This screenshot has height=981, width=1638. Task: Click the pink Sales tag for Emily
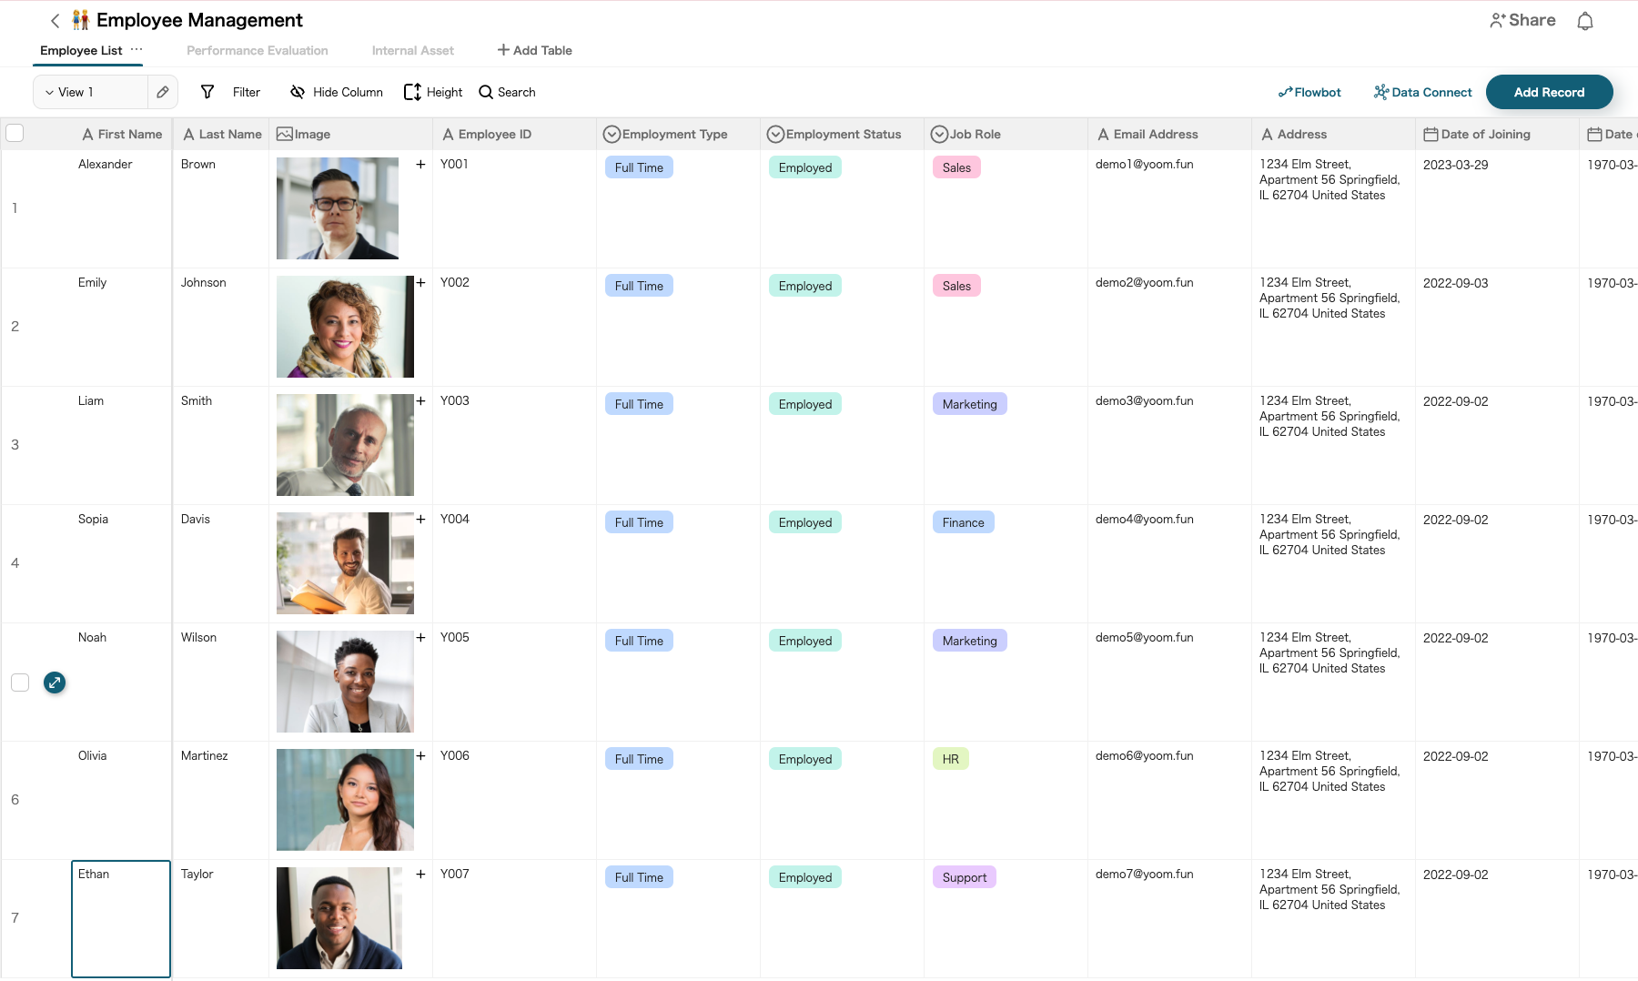[x=955, y=286]
